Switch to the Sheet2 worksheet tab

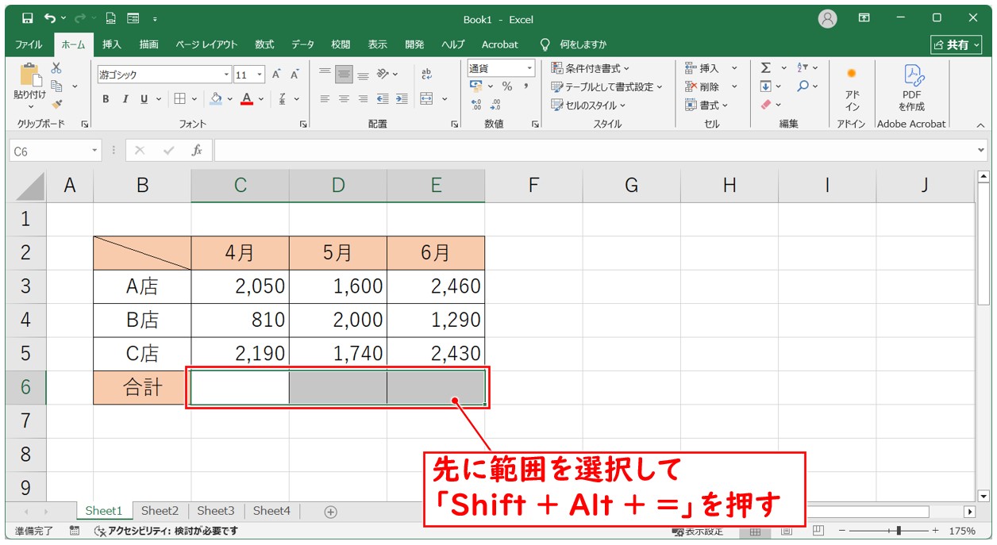(160, 511)
